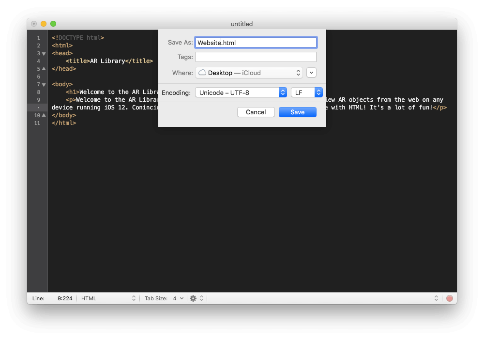Screen dimensions: 484x340
Task: Open the Where location dropdown
Action: coord(249,73)
